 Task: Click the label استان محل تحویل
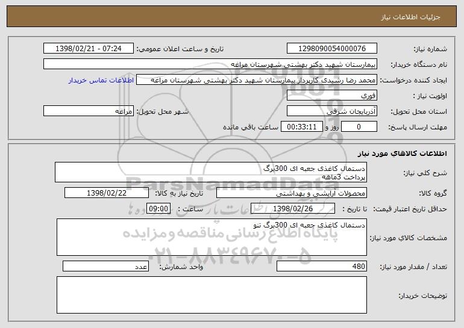click(419, 112)
